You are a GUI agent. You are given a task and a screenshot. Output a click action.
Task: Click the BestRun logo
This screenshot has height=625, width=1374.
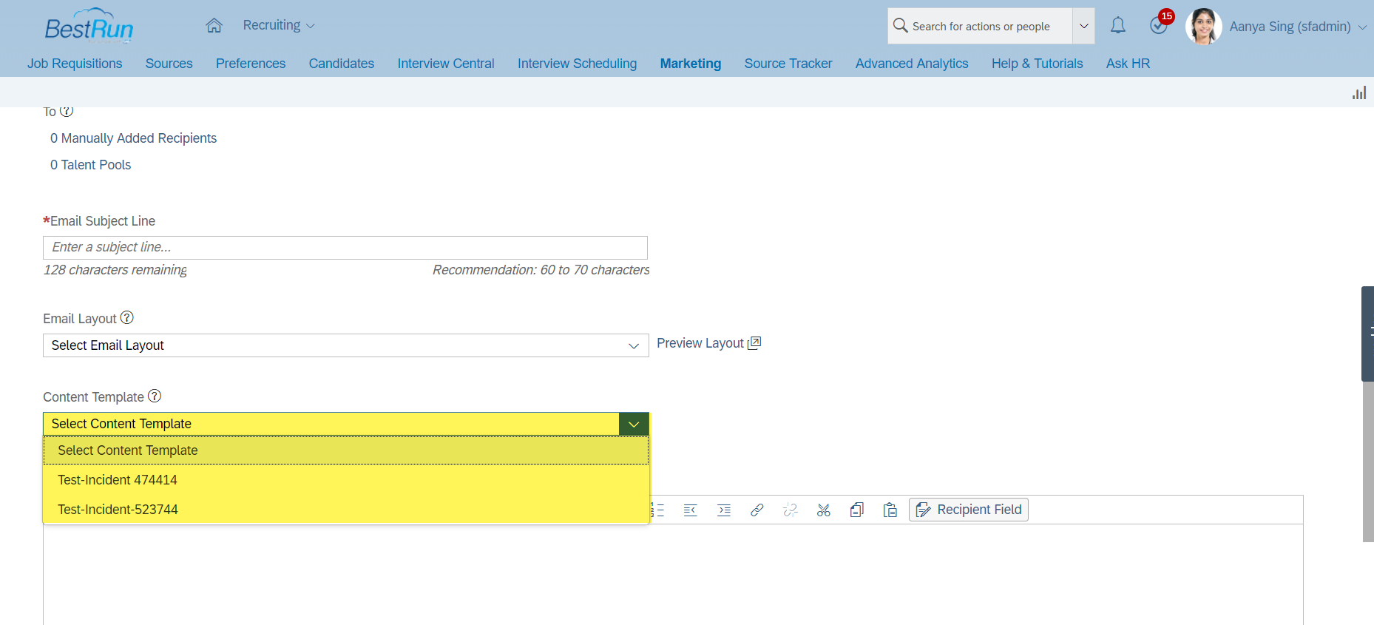click(x=89, y=27)
